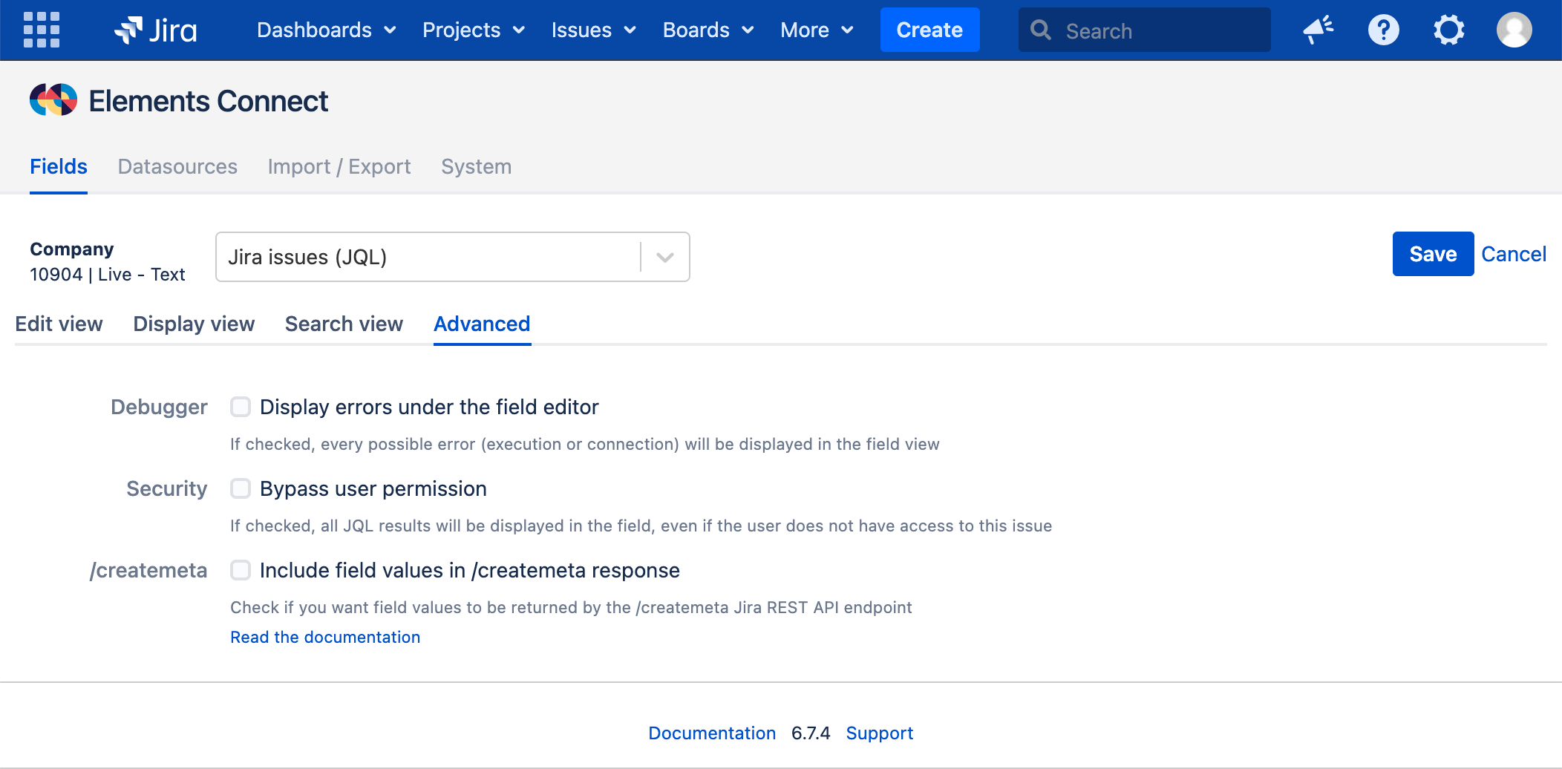Check the Bypass user permission box
This screenshot has height=769, width=1562.
(x=241, y=488)
